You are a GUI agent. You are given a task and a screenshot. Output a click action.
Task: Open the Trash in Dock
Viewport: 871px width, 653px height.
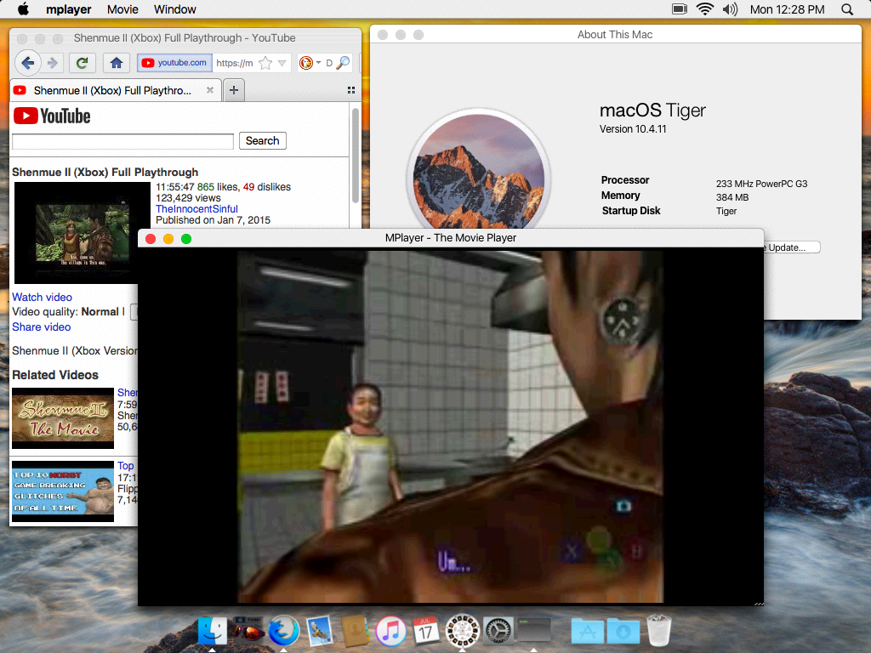[659, 631]
